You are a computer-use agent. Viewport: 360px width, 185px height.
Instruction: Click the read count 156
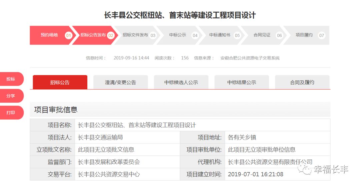click(185, 58)
